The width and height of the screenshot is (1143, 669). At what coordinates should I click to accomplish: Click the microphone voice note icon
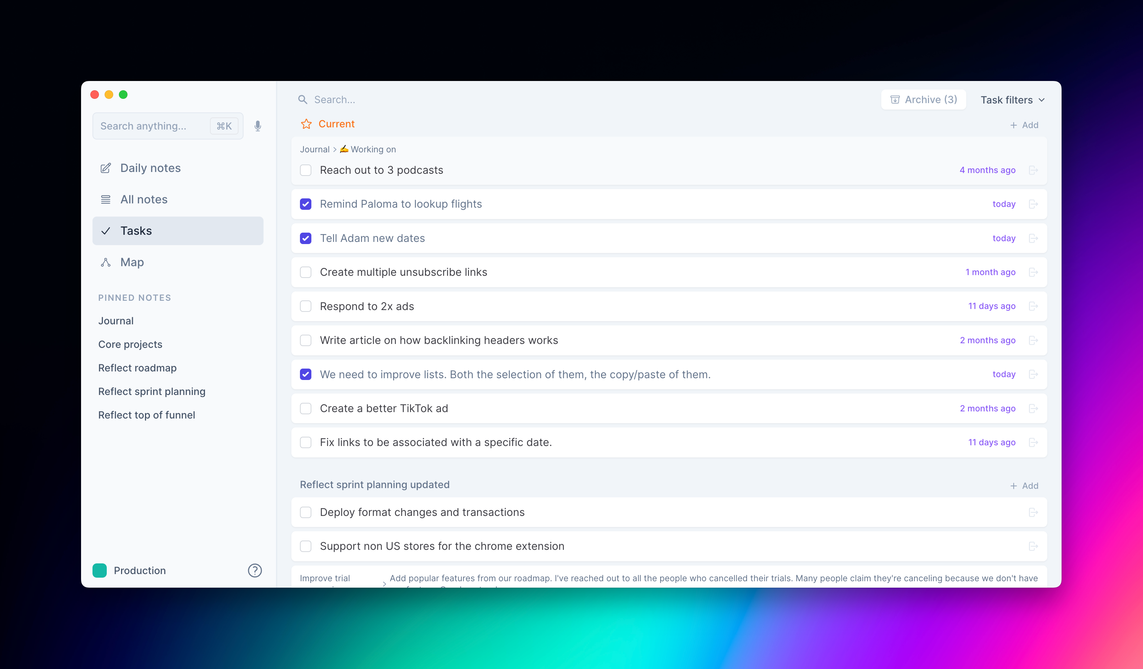point(257,126)
